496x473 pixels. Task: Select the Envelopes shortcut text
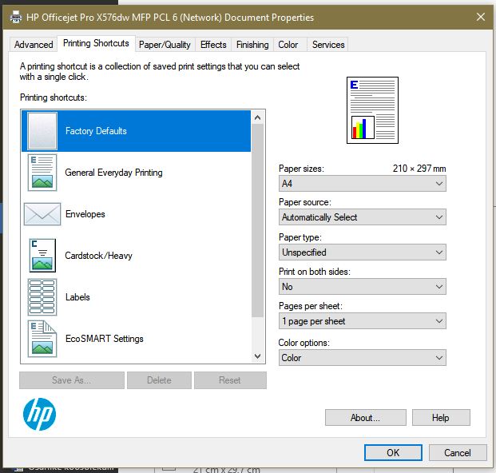click(85, 214)
